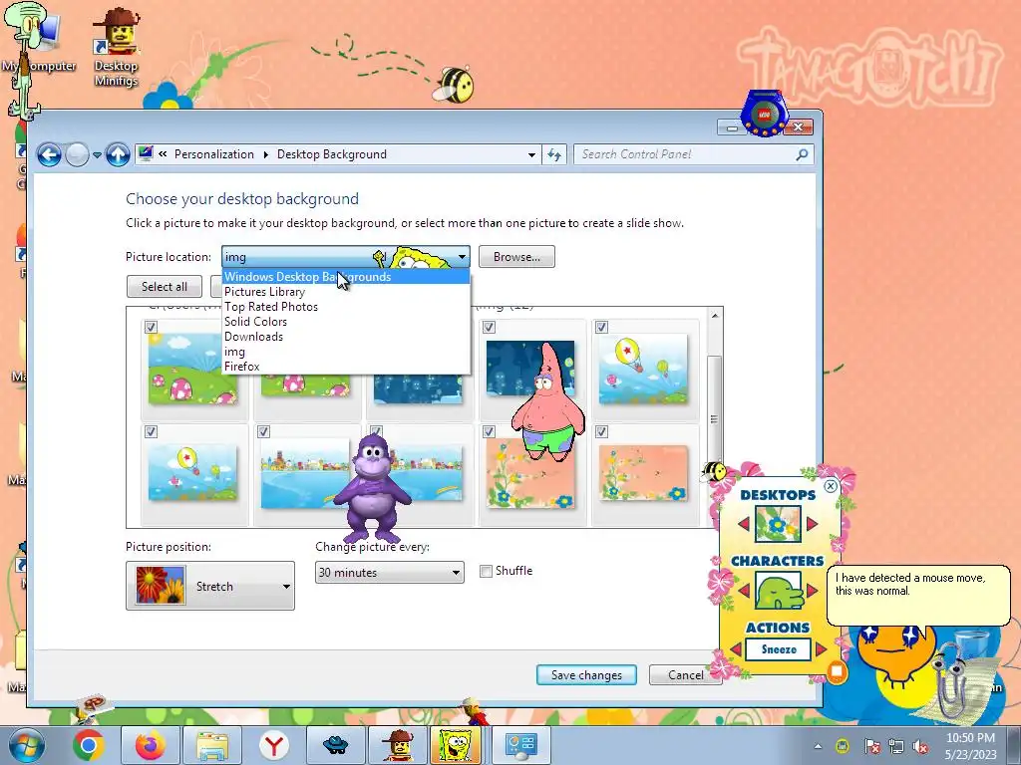Show hidden system tray icons
Image resolution: width=1021 pixels, height=765 pixels.
[818, 746]
